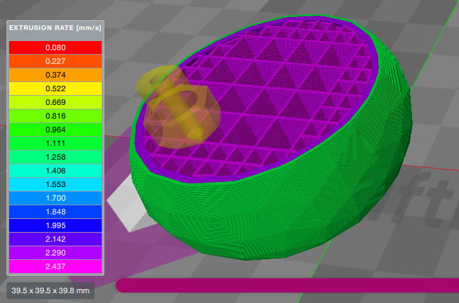Viewport: 459px width, 303px height.
Task: Click the EXTRUSION RATE [mm/s] legend title
Action: tap(55, 28)
